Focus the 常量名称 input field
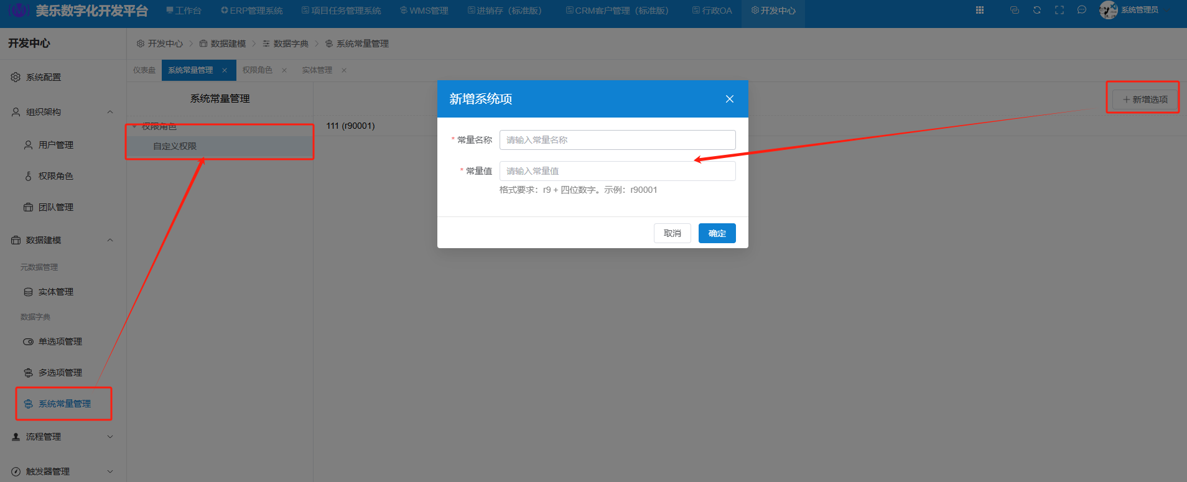The height and width of the screenshot is (482, 1187). tap(617, 140)
